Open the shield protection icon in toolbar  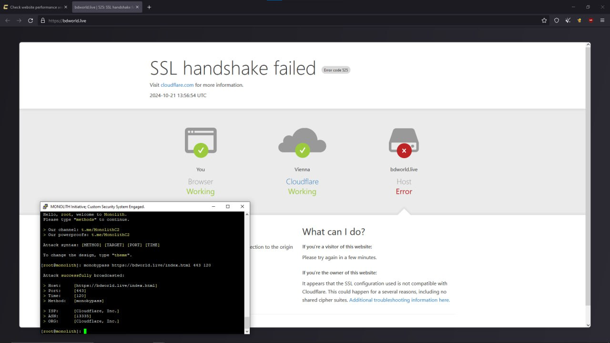point(556,20)
